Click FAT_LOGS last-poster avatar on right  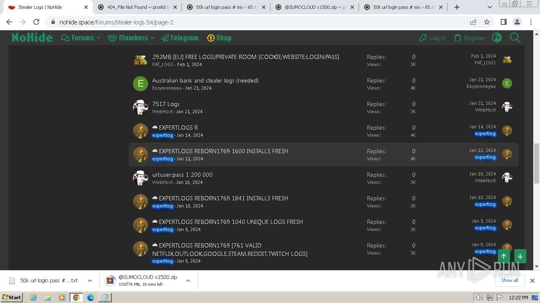pos(507,60)
